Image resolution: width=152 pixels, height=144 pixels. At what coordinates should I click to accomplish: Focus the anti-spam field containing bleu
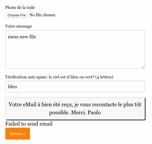75,86
